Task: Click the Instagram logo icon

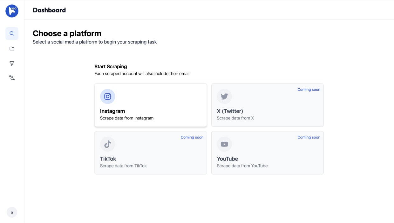Action: [x=108, y=97]
